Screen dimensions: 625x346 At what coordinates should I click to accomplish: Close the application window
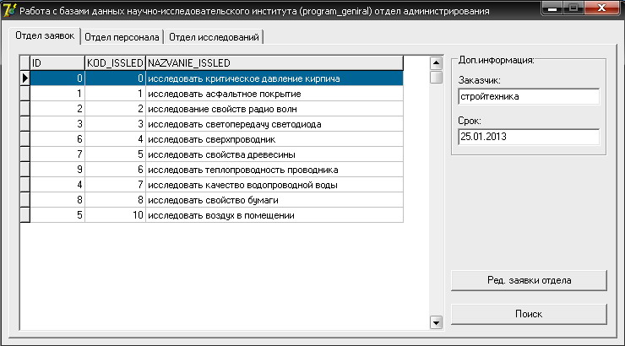(x=601, y=8)
